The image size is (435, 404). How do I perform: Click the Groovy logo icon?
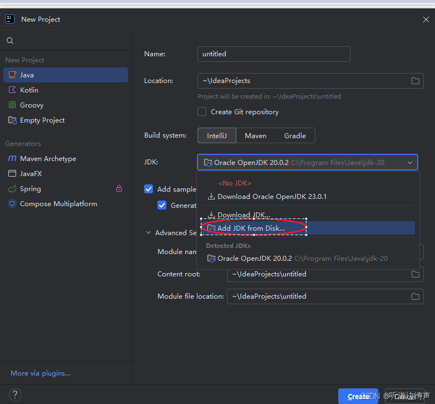click(12, 105)
